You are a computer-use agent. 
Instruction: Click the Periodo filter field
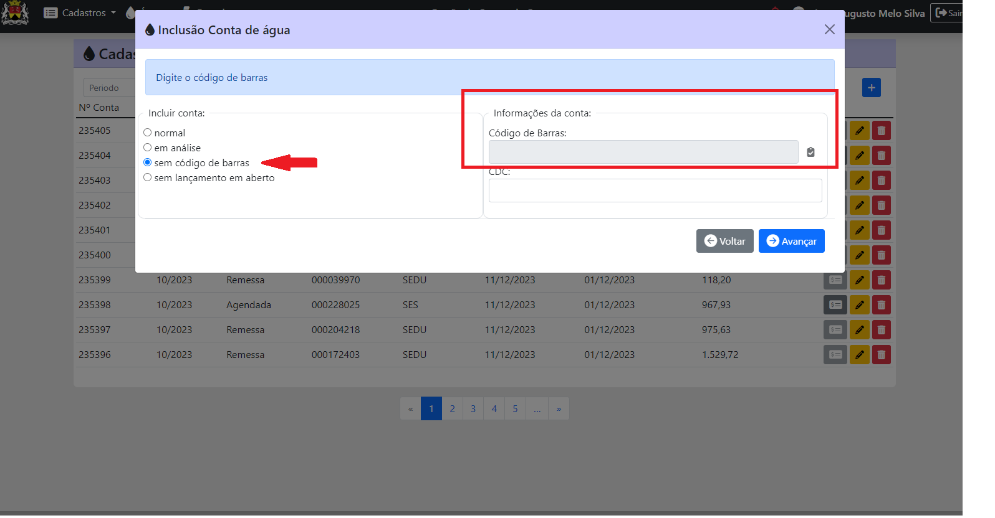[110, 88]
